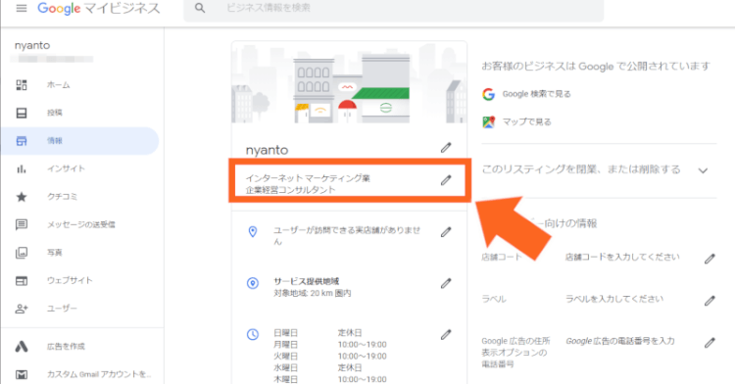735x384 pixels.
Task: Click the clock hours icon
Action: [x=253, y=334]
